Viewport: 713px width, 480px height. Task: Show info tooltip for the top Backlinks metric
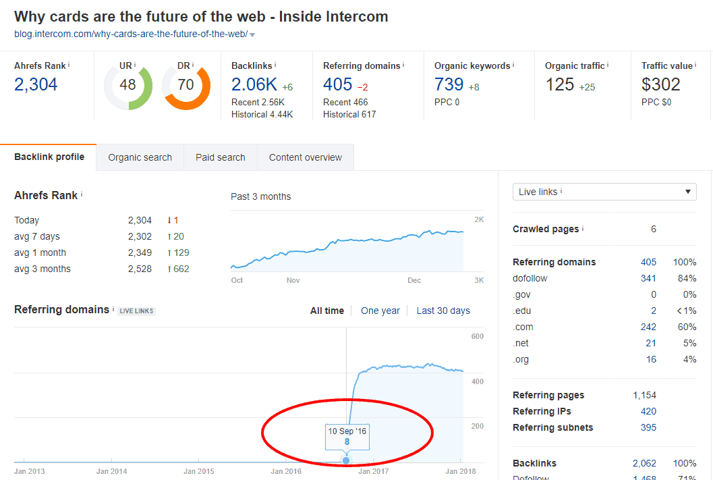click(275, 65)
